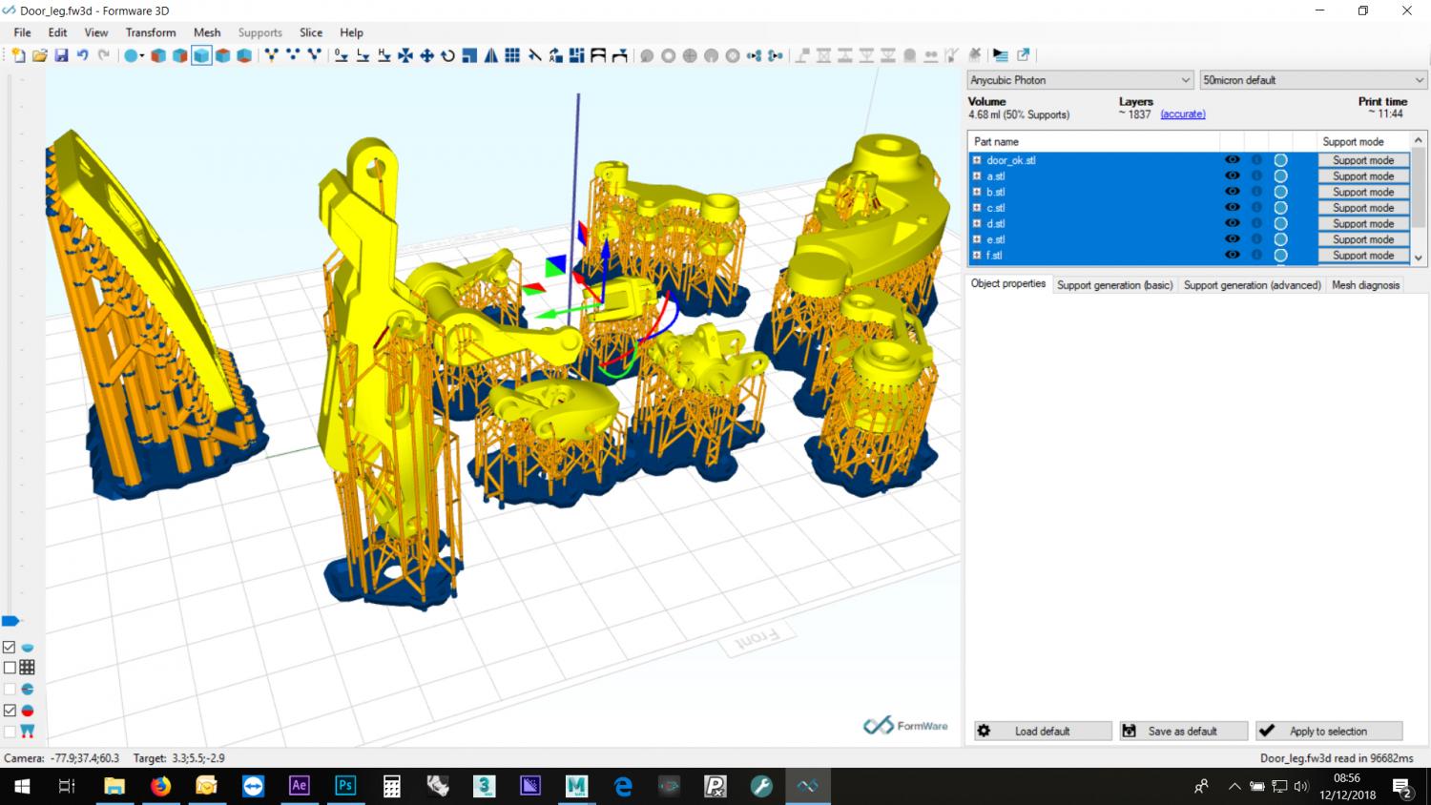Screen dimensions: 1431x805
Task: Click the Windows Start button
Action: (x=22, y=786)
